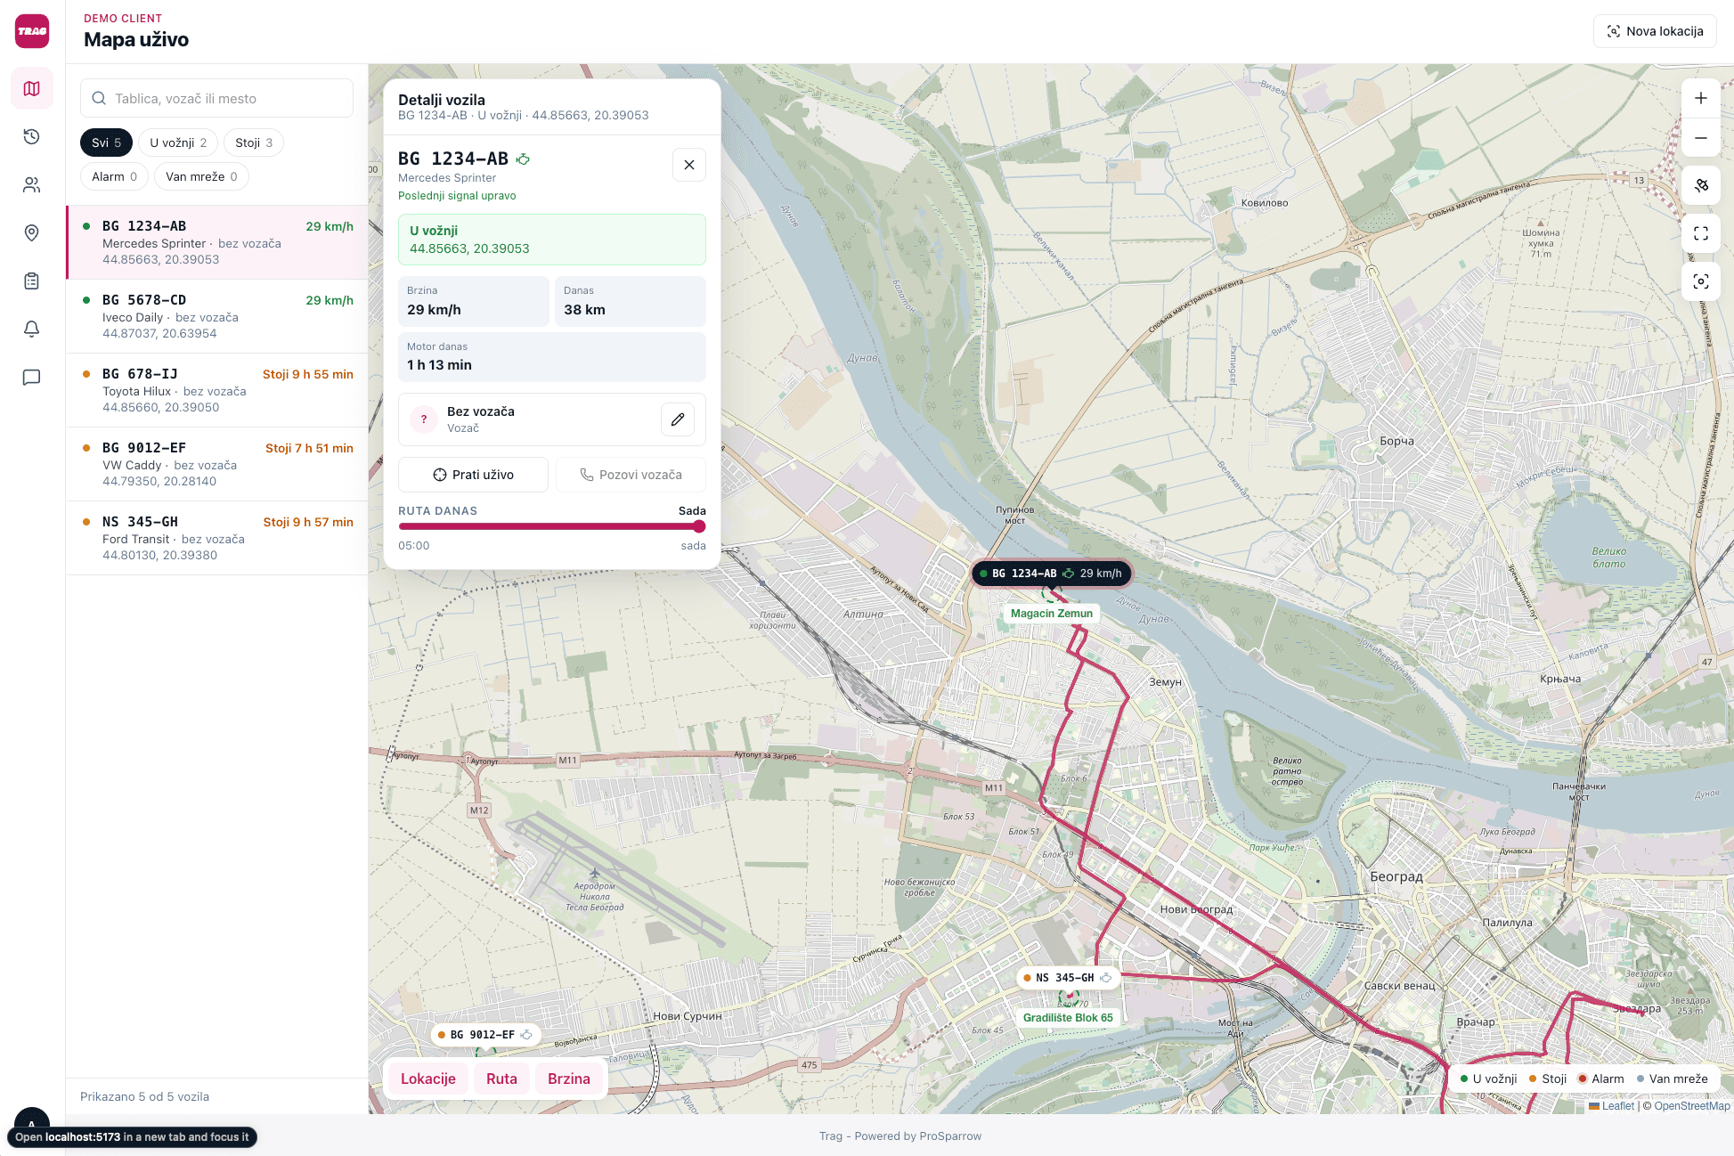Toggle the satellite layer map icon
Image resolution: width=1734 pixels, height=1156 pixels.
point(1700,185)
